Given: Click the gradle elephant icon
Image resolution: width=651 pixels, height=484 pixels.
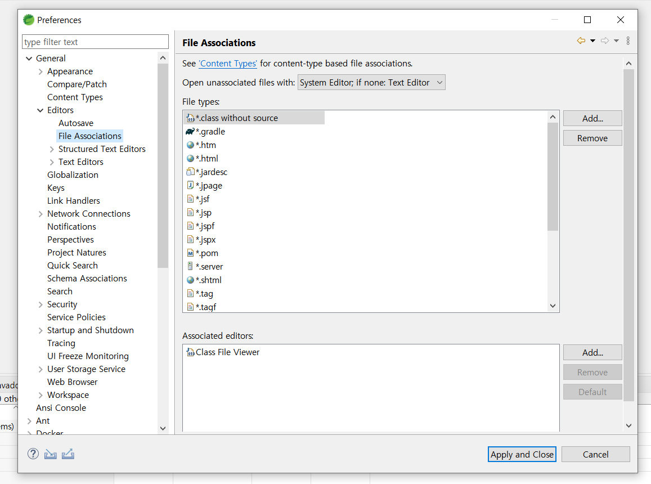Looking at the screenshot, I should pos(190,131).
